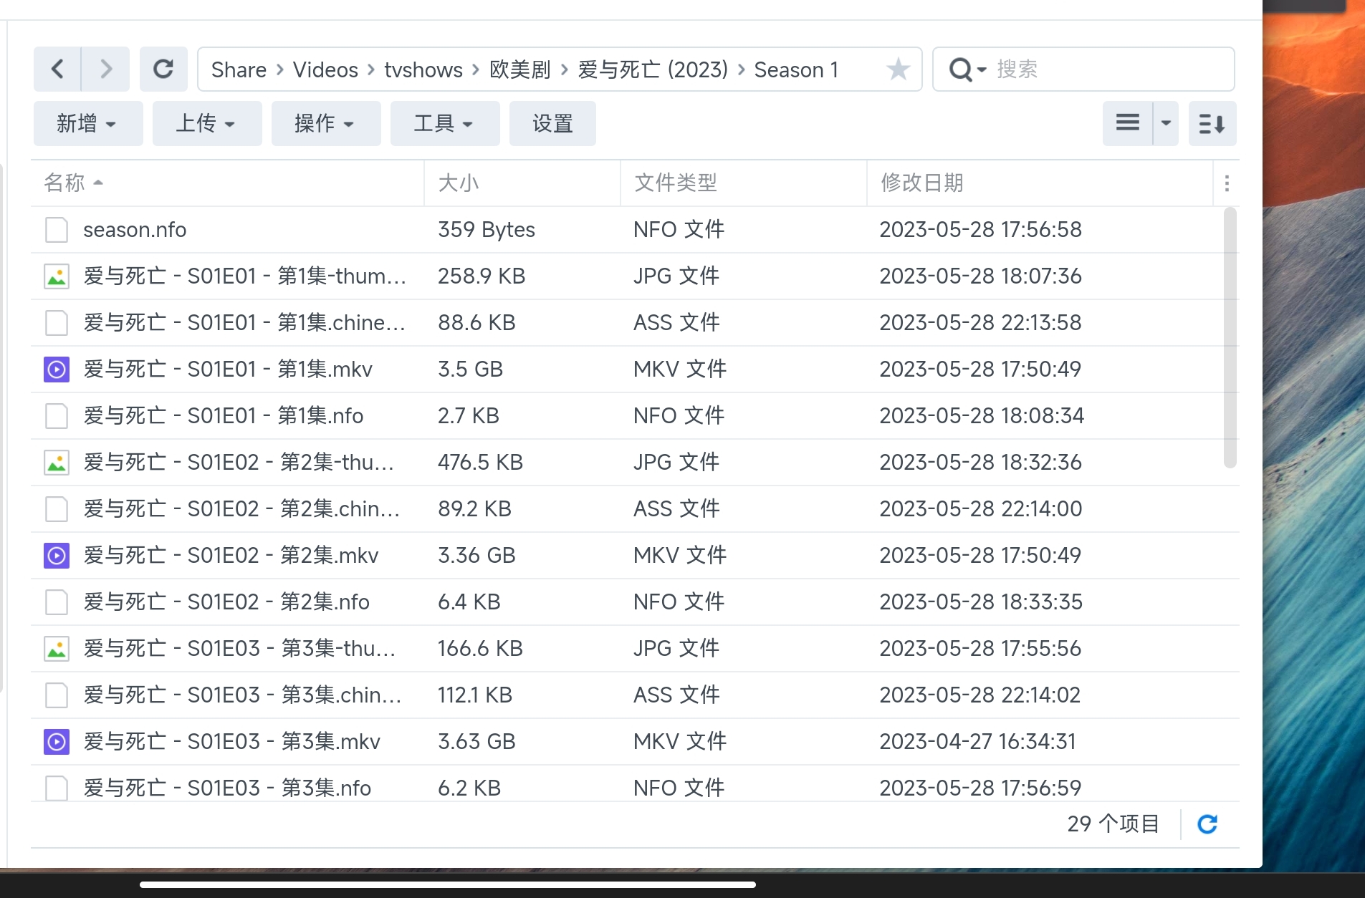
Task: Click the image icon beside S01E02 thumbnail file
Action: pos(57,462)
